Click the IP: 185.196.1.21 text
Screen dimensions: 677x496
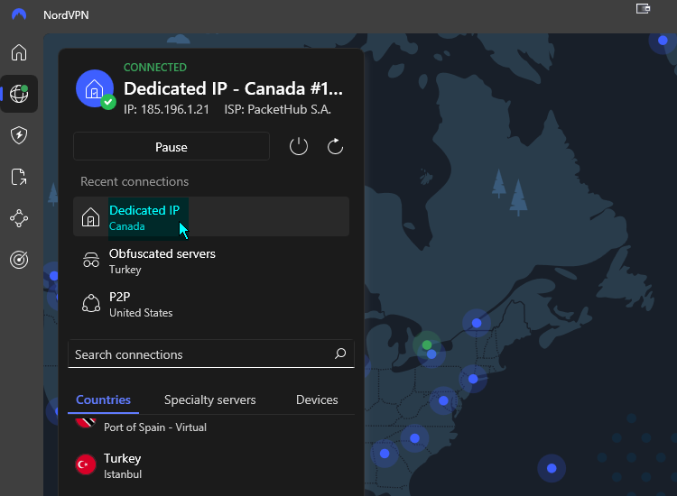coord(166,109)
